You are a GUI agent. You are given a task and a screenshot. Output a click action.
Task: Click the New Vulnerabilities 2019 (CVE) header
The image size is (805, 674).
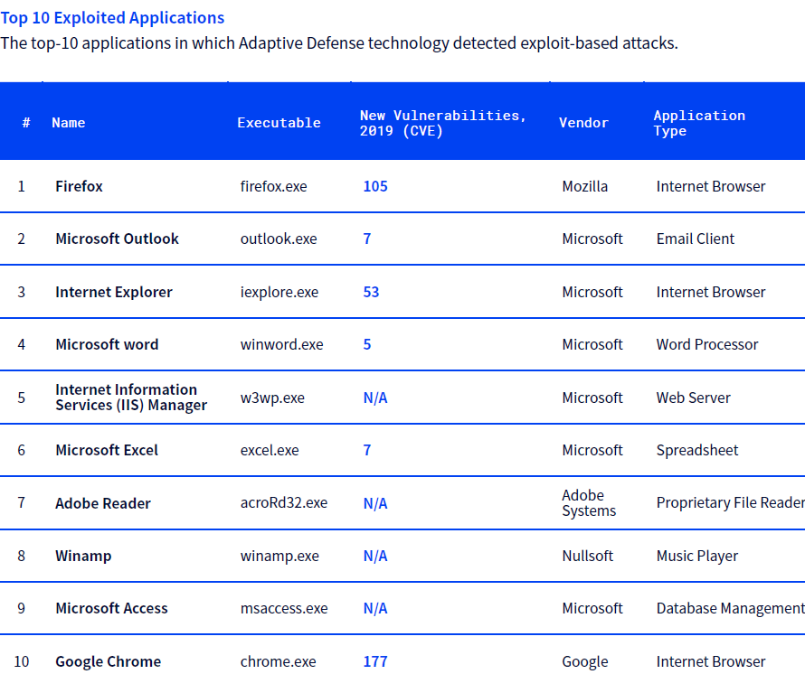click(442, 123)
